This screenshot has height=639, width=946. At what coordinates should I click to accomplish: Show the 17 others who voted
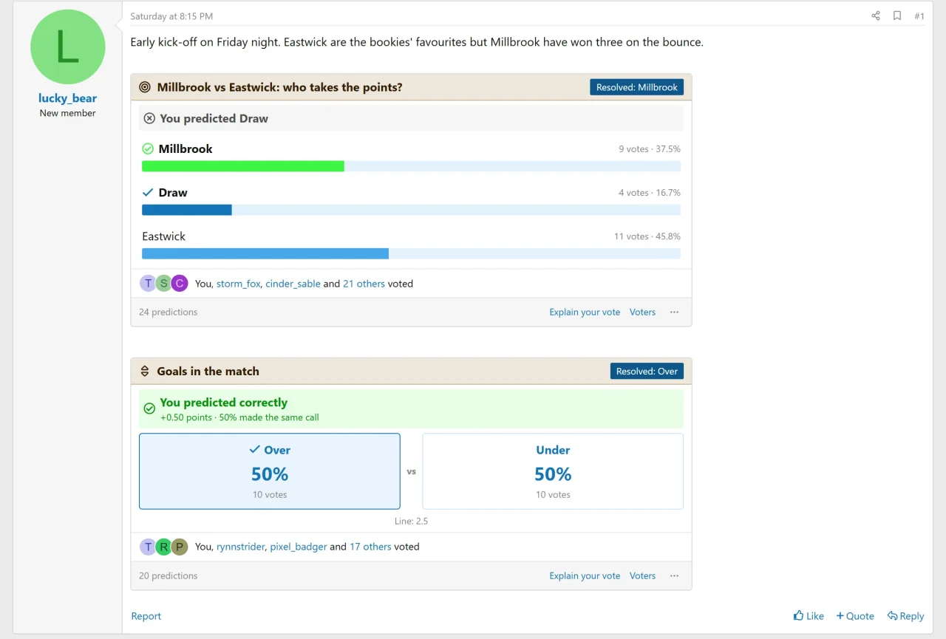(x=370, y=547)
